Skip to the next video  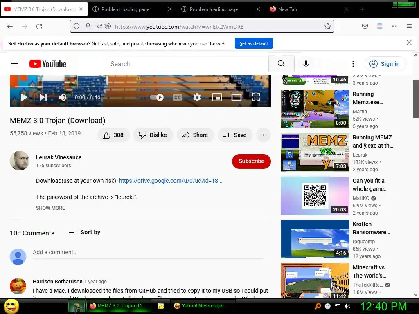tap(43, 97)
